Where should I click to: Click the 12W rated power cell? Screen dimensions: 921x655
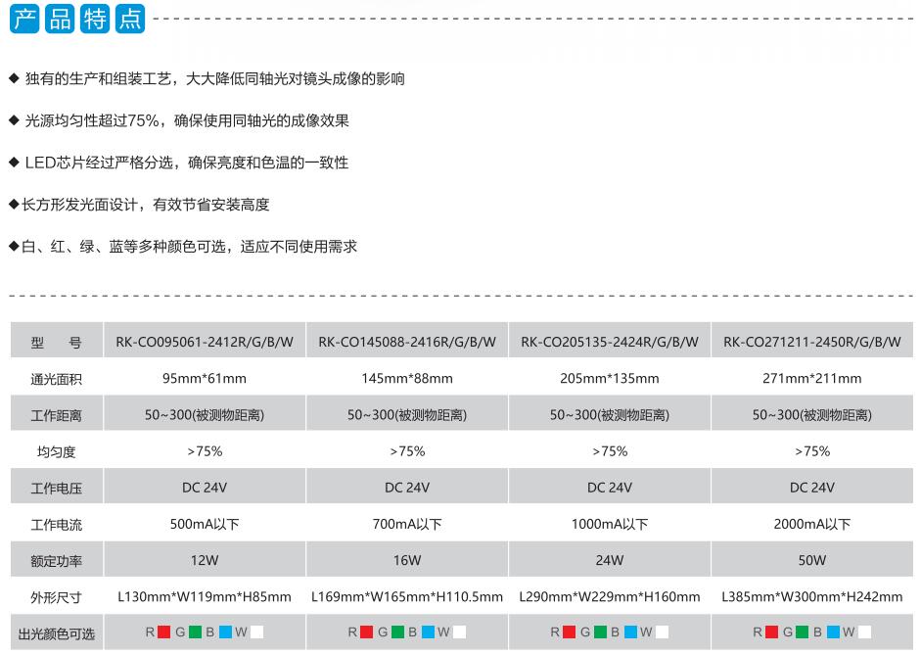[x=205, y=560]
